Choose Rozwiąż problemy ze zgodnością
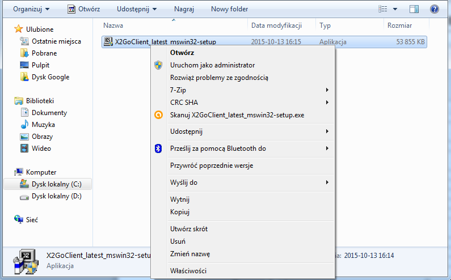This screenshot has height=280, width=451. pyautogui.click(x=219, y=78)
